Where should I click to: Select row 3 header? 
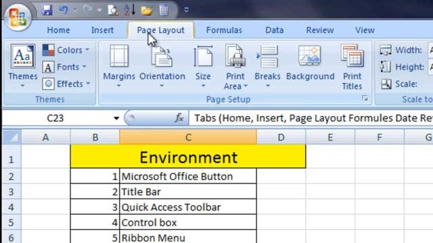point(12,192)
